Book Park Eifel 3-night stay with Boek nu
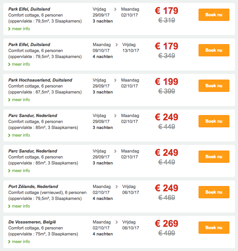Viewport: 238px width, 251px height. click(x=214, y=15)
